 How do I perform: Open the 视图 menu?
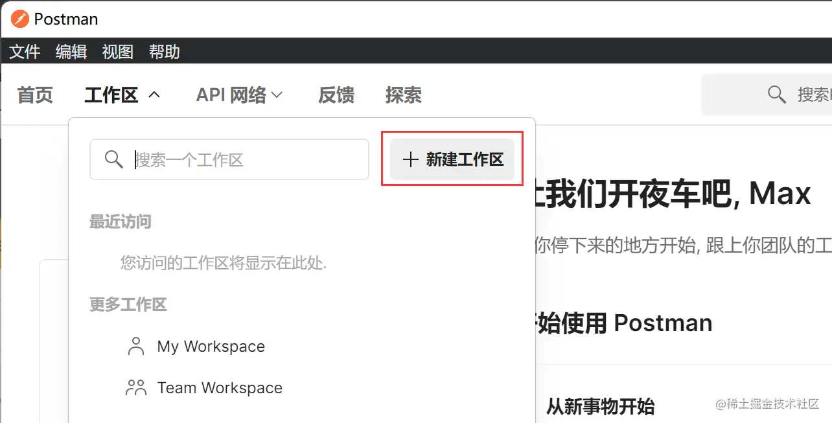click(x=118, y=52)
